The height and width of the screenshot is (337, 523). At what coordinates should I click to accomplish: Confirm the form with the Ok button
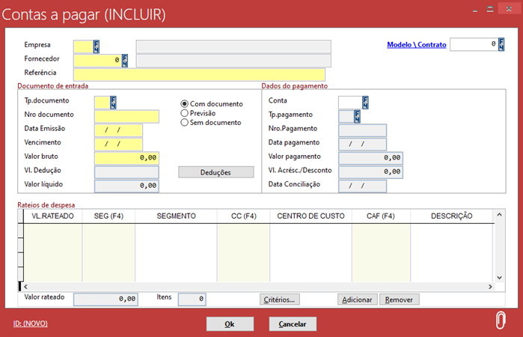[230, 324]
